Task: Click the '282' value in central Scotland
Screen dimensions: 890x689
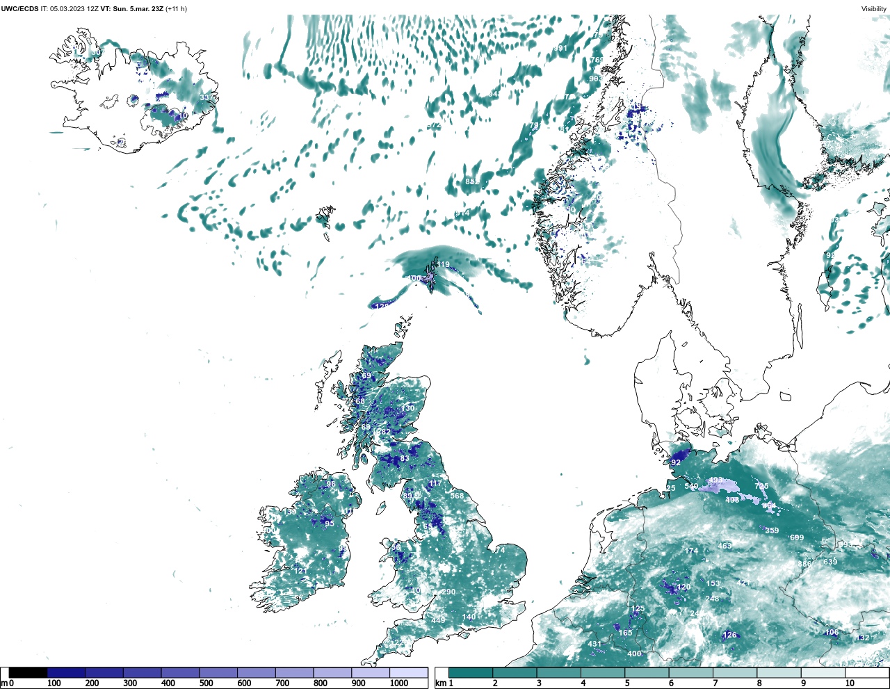Action: coord(384,432)
